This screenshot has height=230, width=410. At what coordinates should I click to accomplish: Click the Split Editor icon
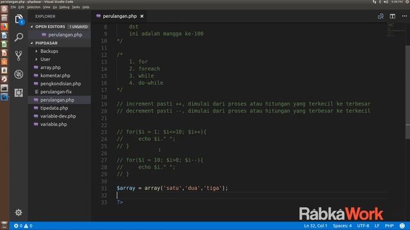click(x=393, y=16)
